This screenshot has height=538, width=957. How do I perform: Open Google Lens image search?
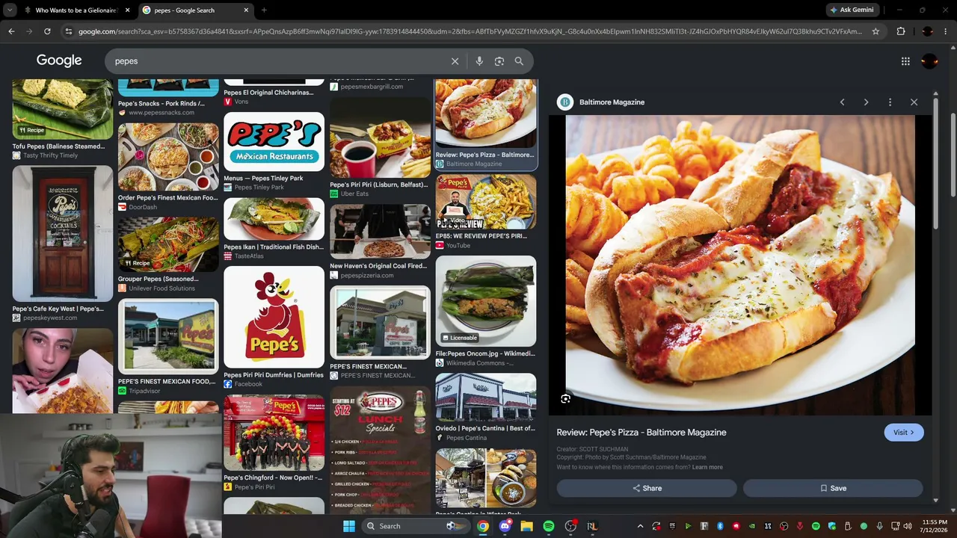click(499, 61)
